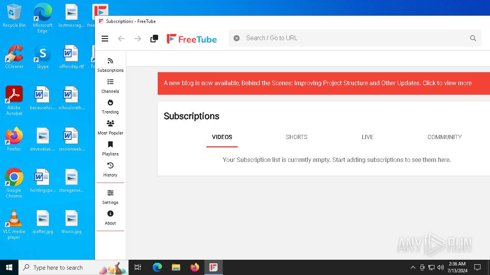Select the CCleaner desktop shortcut
This screenshot has height=275, width=490.
[14, 57]
